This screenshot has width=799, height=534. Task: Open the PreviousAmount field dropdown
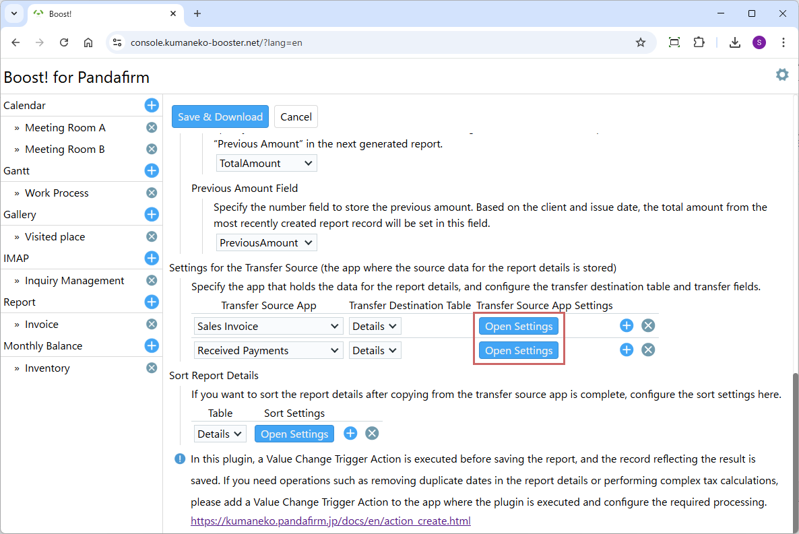pos(267,242)
